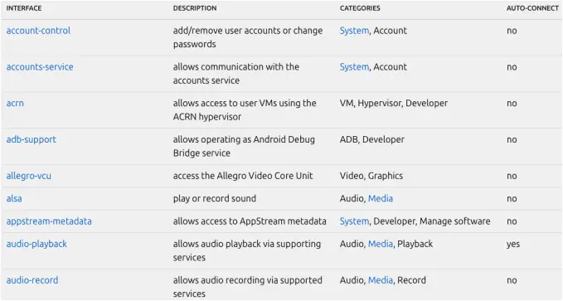Open the adb-support interface link

[x=32, y=139]
